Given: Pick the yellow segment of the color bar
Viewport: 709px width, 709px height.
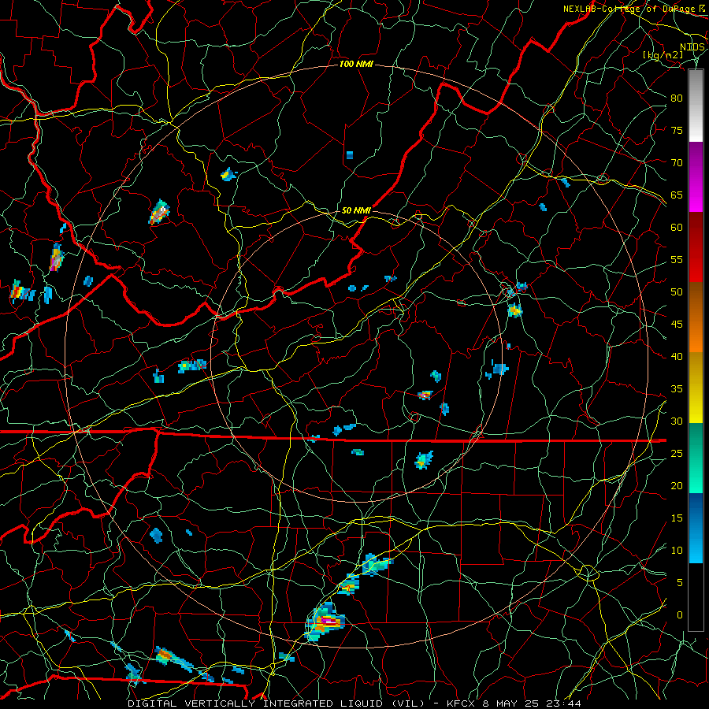Looking at the screenshot, I should (x=696, y=388).
